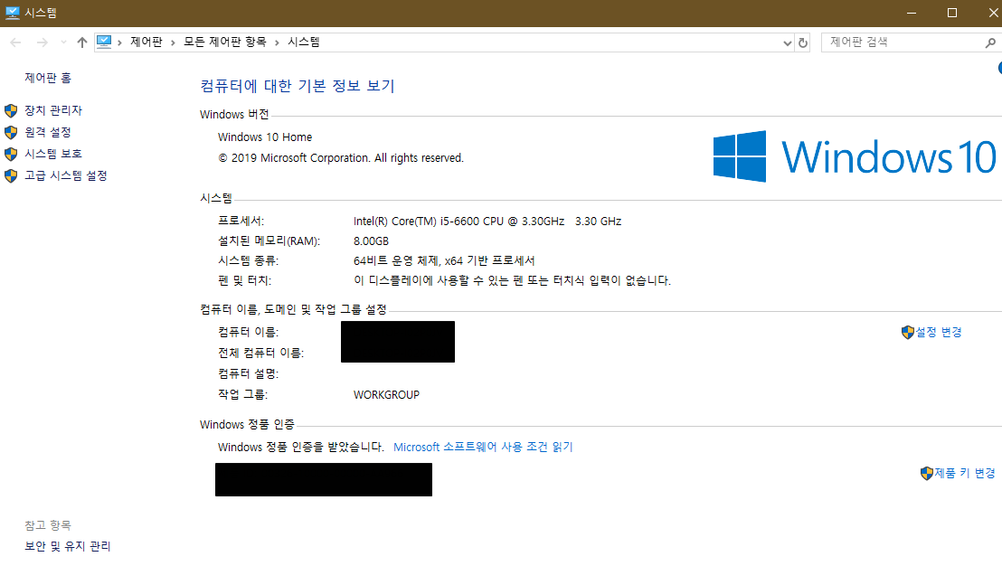The image size is (1002, 566).
Task: Click shield icon next to 설정 변경
Action: click(x=907, y=332)
